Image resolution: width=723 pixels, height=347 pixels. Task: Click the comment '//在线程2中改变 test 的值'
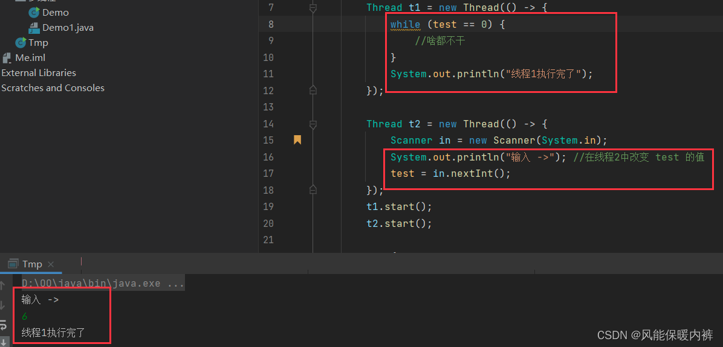tap(639, 157)
